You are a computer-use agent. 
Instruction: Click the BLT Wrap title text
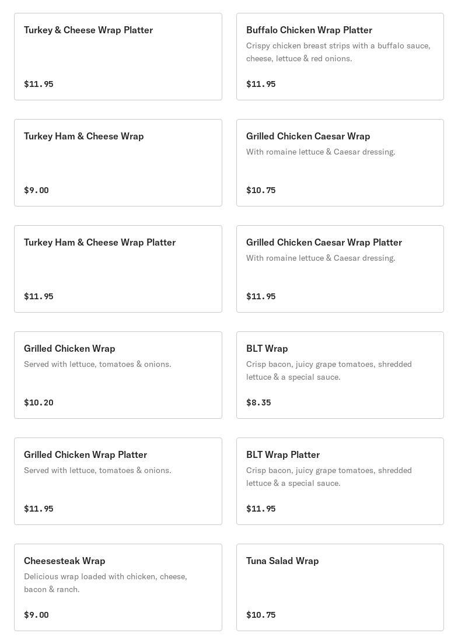click(267, 349)
